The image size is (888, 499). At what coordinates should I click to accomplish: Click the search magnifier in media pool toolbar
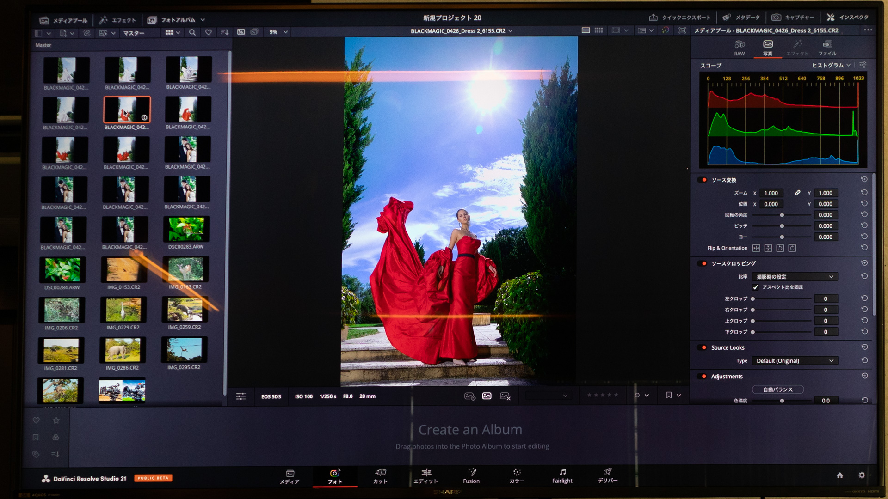(x=192, y=32)
